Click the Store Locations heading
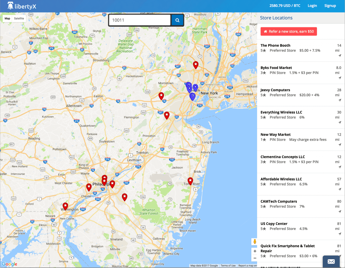The height and width of the screenshot is (268, 345). (x=276, y=18)
